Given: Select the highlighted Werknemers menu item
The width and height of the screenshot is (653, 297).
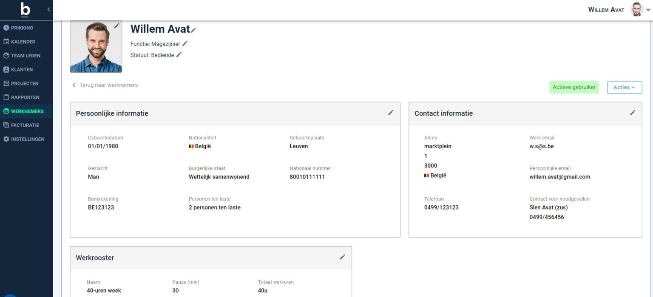Looking at the screenshot, I should click(26, 111).
